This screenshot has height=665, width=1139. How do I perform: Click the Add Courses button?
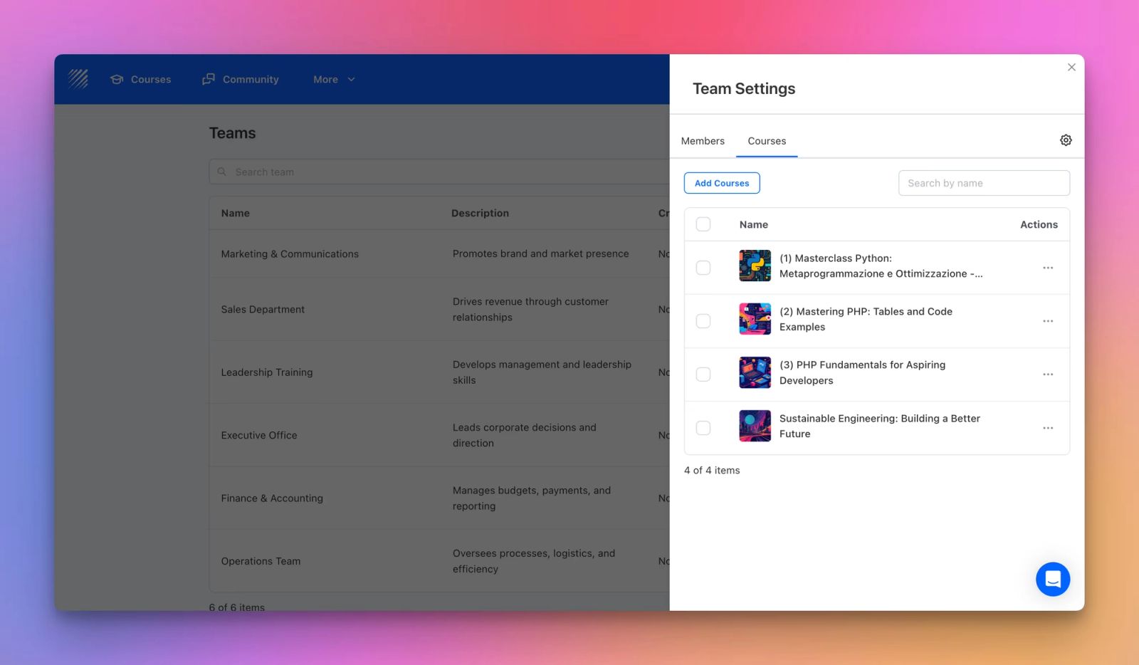722,183
